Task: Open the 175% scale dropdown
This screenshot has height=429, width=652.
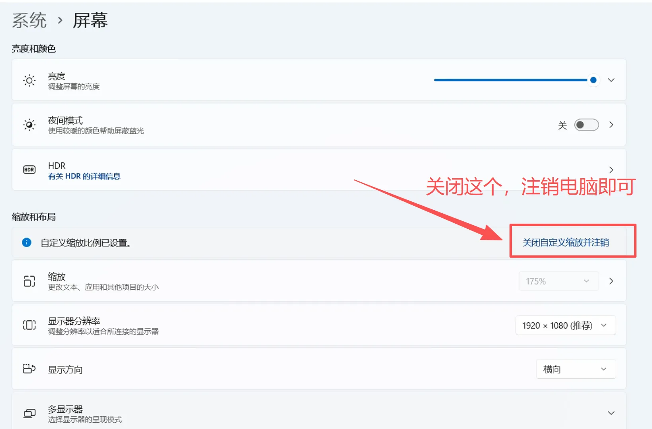Action: coord(558,281)
